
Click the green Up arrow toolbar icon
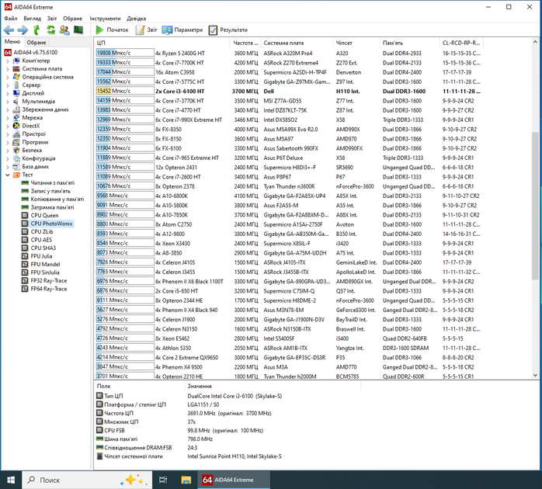pos(36,30)
